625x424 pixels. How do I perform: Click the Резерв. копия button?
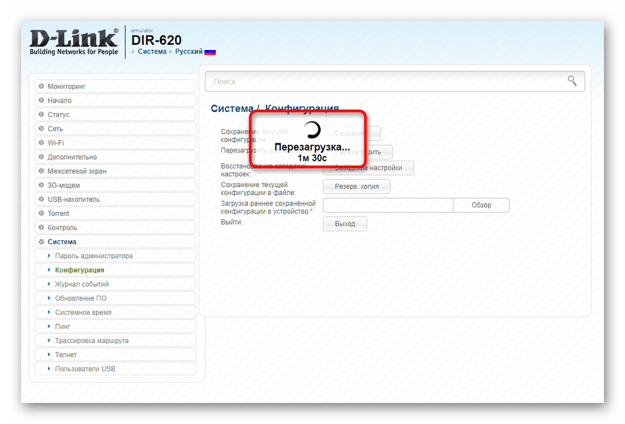coord(356,187)
